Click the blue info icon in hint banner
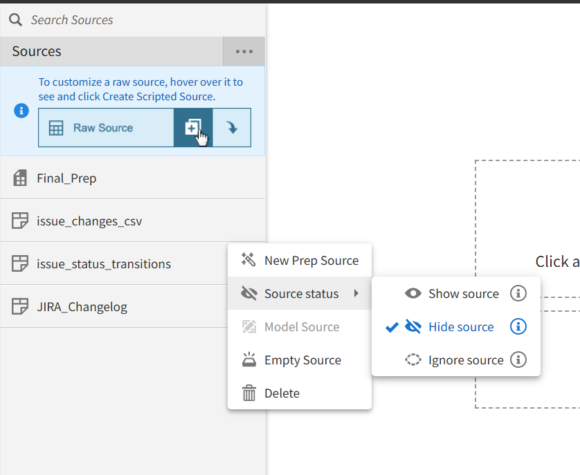 [21, 111]
